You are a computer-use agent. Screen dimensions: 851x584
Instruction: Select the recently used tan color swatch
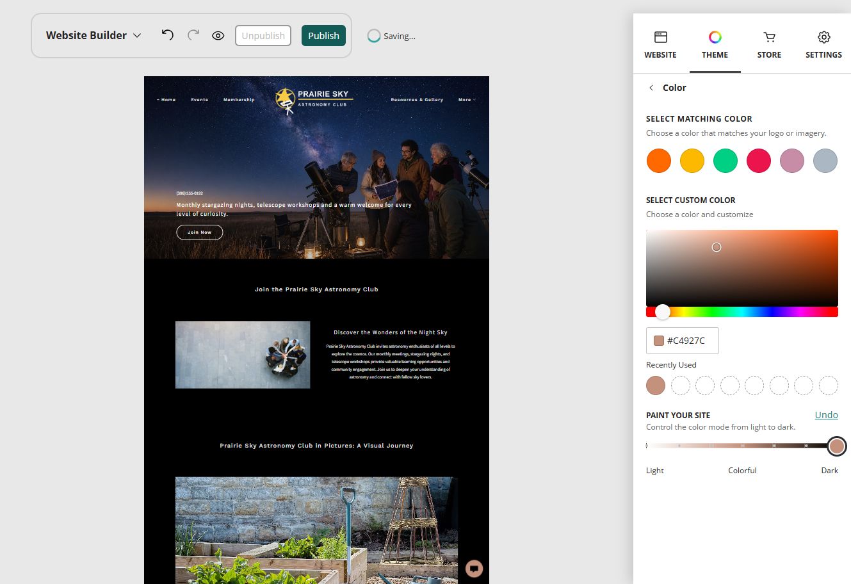coord(656,385)
